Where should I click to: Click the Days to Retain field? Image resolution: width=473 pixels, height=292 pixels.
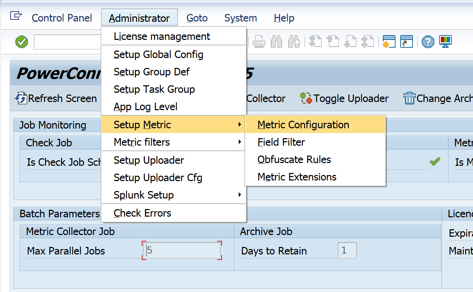pyautogui.click(x=347, y=251)
